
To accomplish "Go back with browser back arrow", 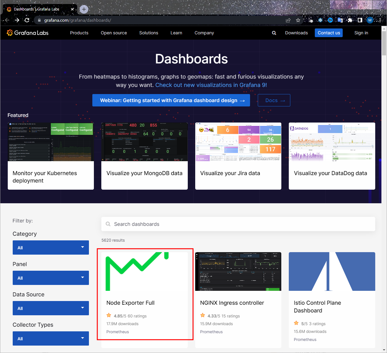I will [7, 20].
